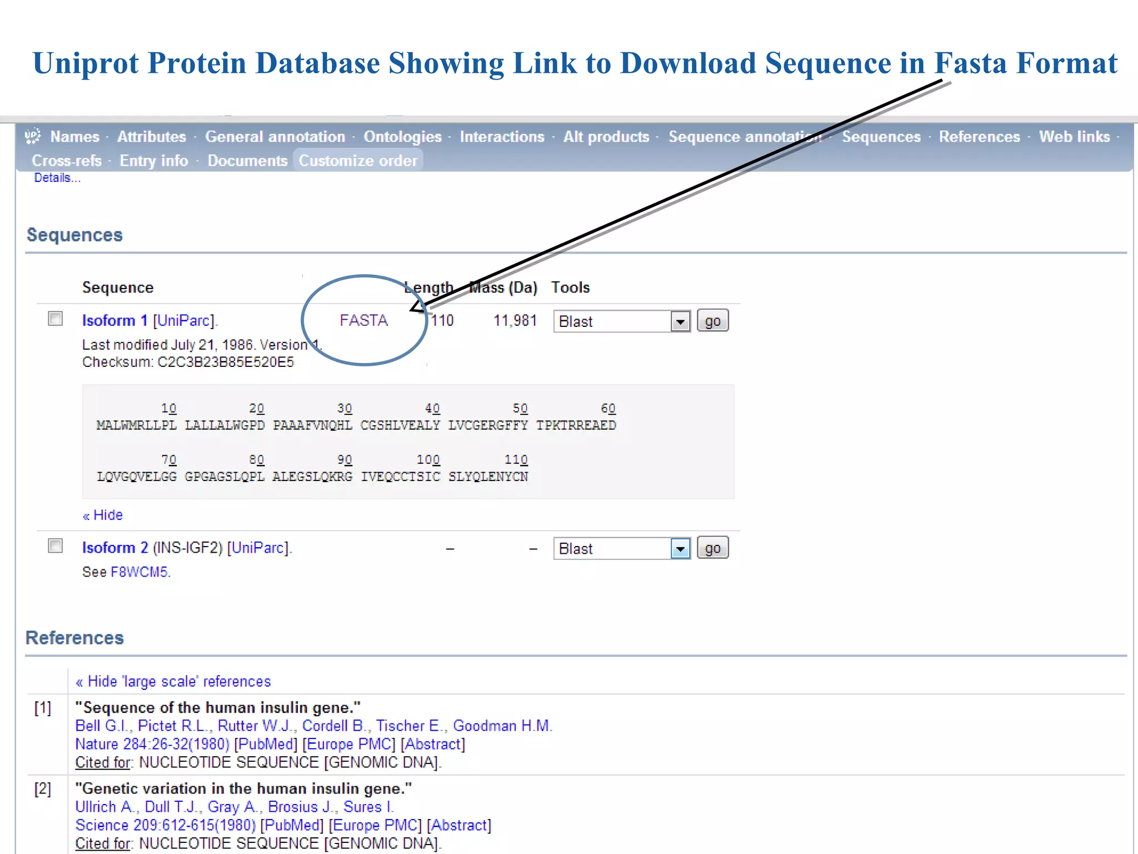This screenshot has width=1138, height=854.
Task: Click the UniProt logo icon beside Names
Action: pos(33,136)
